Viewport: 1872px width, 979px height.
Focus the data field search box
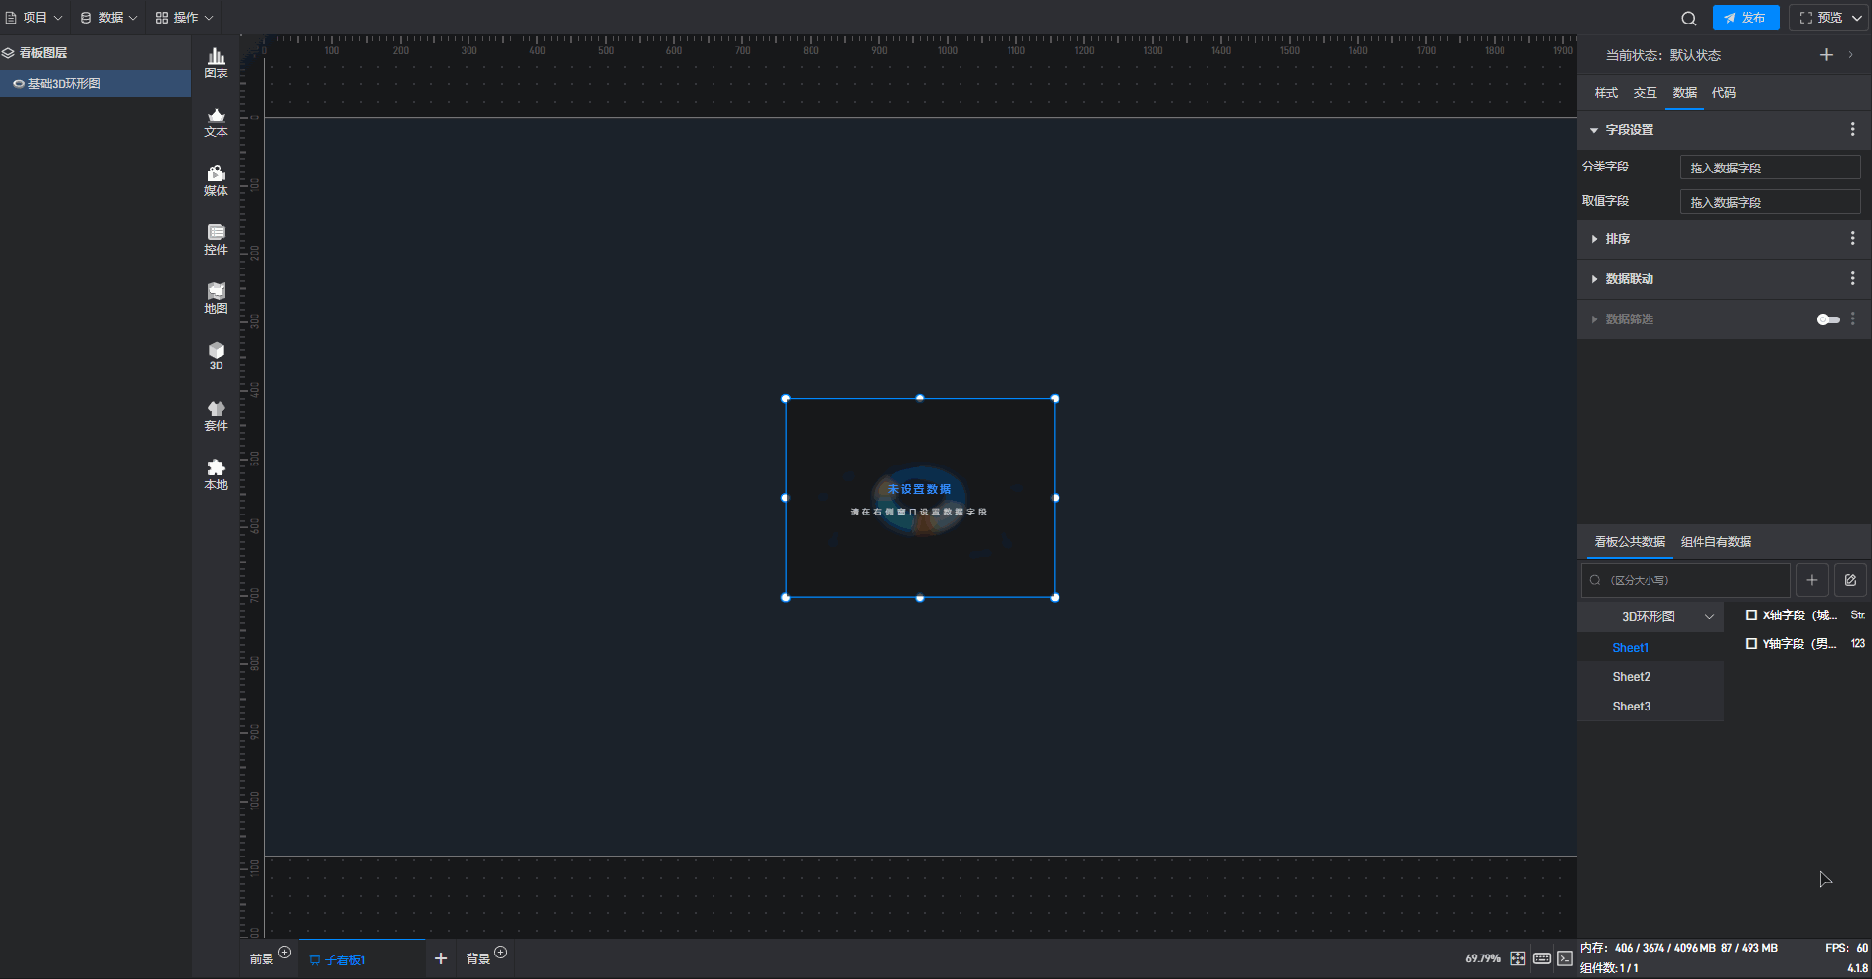(1686, 580)
